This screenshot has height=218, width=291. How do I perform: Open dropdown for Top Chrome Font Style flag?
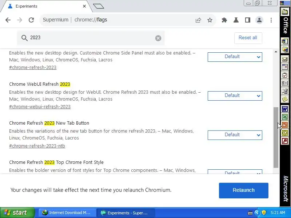[235, 172]
